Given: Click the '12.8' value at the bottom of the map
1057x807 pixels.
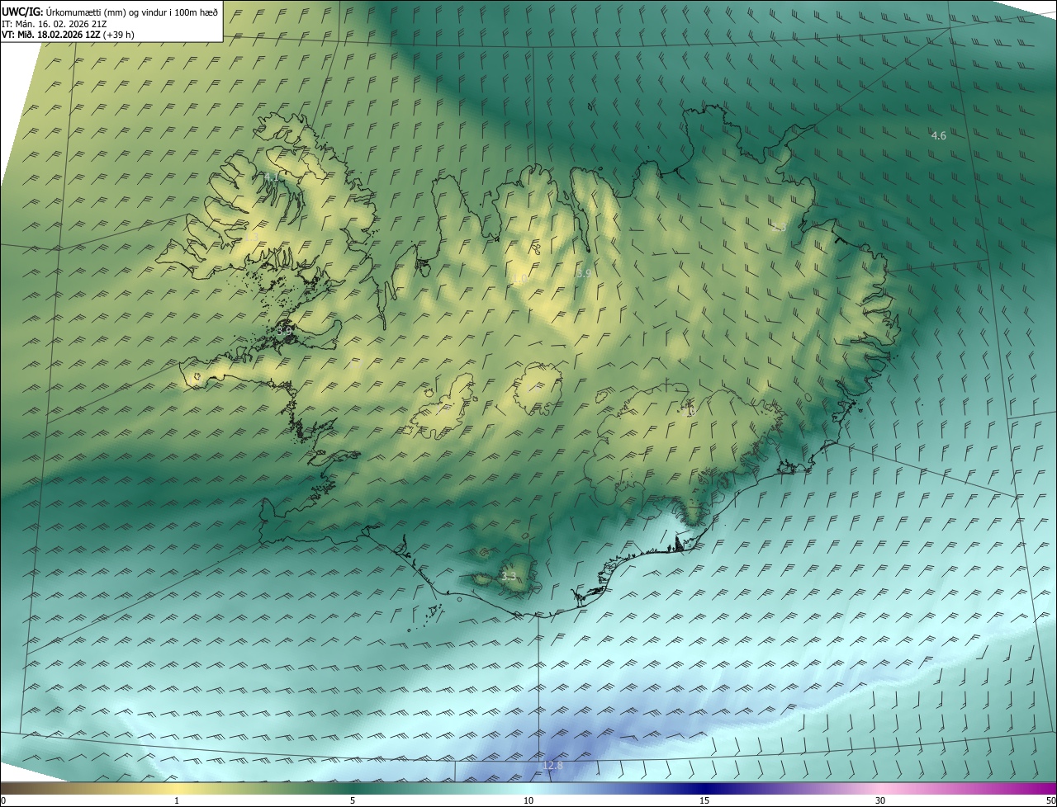Looking at the screenshot, I should click(x=552, y=766).
